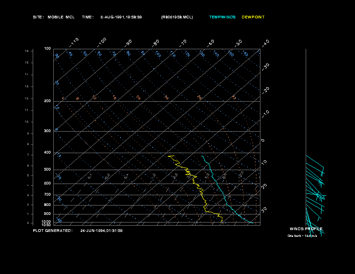
Task: Click the 700 pressure level label
Action: pyautogui.click(x=48, y=195)
